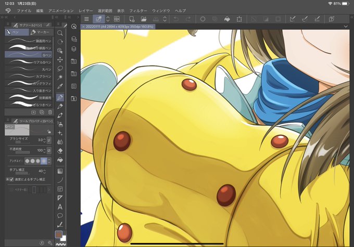Open the フィルター menu

(138, 10)
